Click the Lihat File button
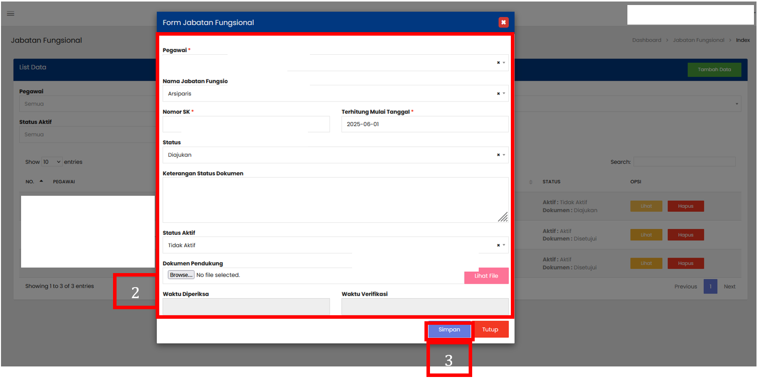 (x=486, y=276)
